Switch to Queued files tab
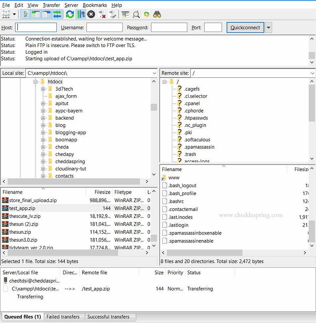This screenshot has width=316, height=323. 23,317
